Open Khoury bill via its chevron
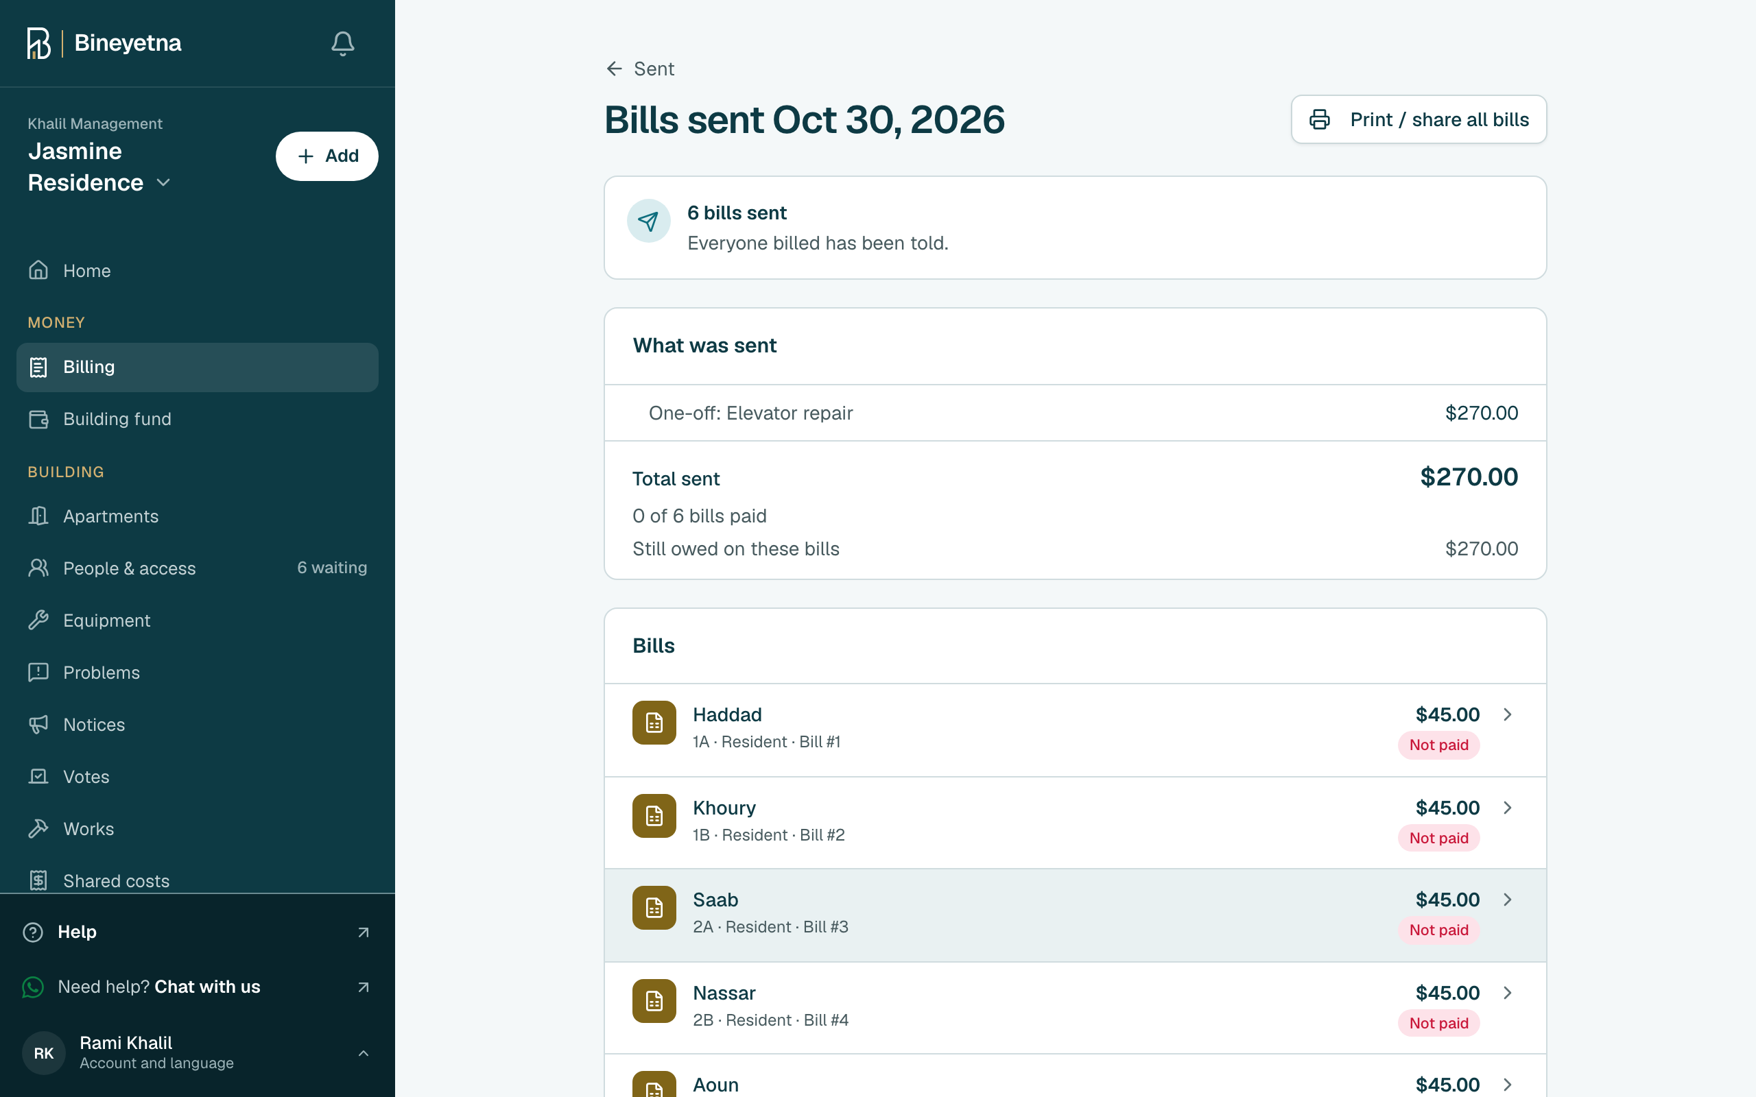 [x=1507, y=808]
